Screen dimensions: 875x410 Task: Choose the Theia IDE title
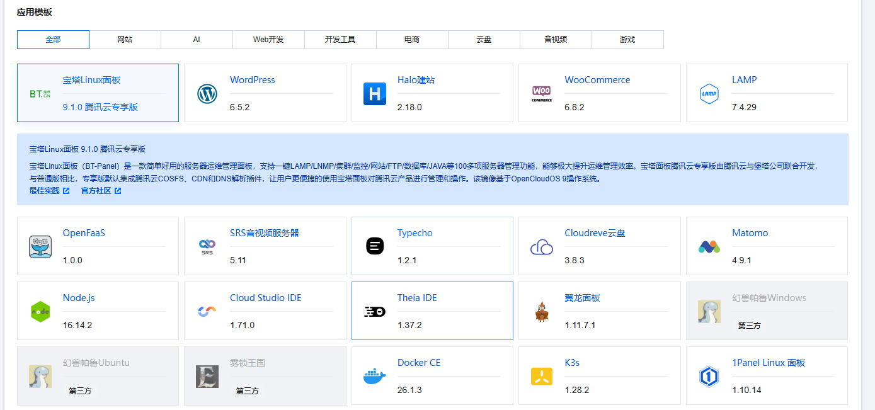[x=417, y=298]
